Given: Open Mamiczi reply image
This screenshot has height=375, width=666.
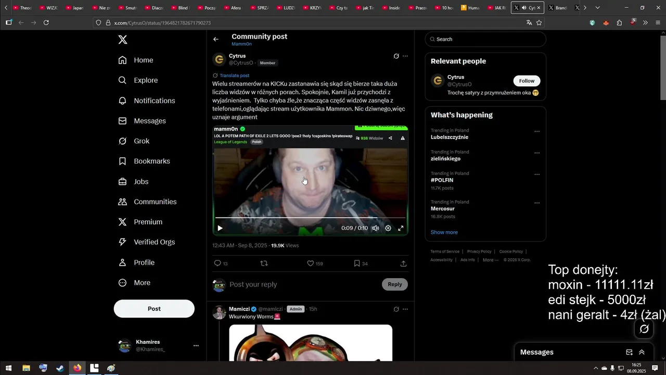Looking at the screenshot, I should click(x=311, y=343).
